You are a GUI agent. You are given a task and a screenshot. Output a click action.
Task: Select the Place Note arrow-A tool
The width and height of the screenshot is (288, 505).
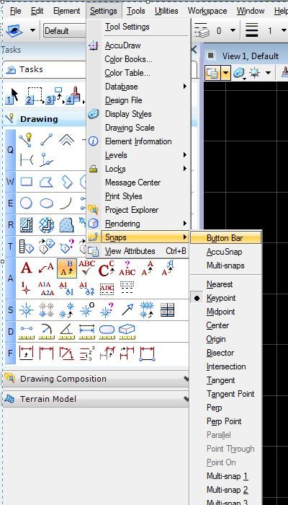tap(46, 268)
